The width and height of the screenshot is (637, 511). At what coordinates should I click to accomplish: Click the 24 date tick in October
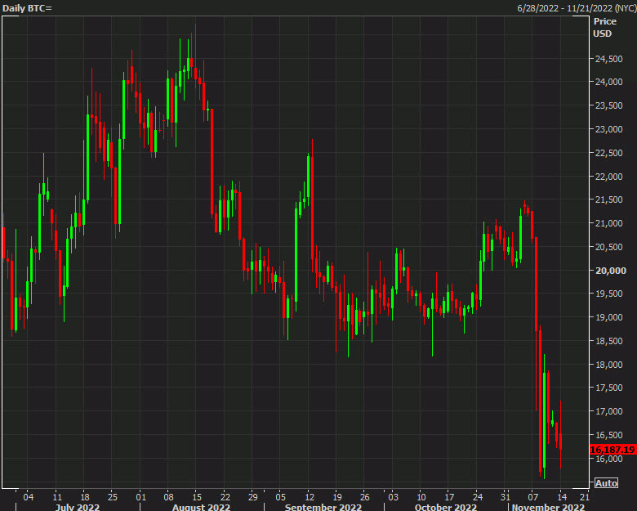(477, 496)
